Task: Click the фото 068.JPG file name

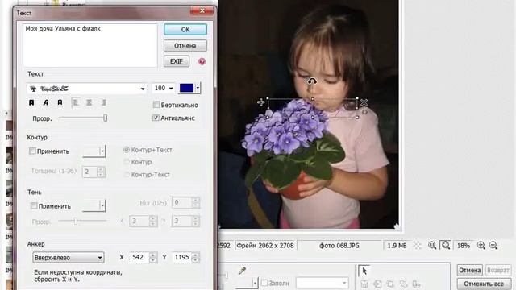Action: 339,245
